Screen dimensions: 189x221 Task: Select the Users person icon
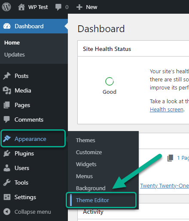pos(7,168)
